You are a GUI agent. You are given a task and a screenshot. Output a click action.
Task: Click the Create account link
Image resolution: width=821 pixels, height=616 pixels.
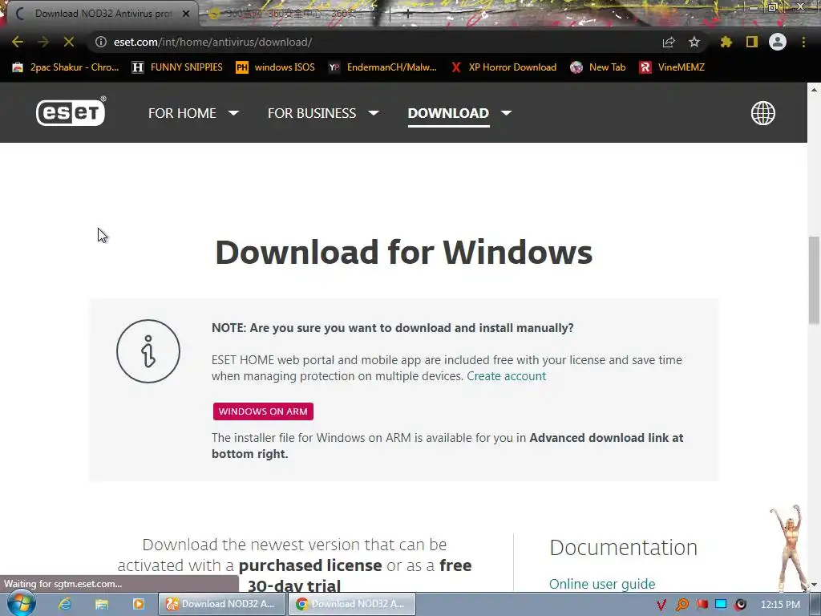point(507,376)
